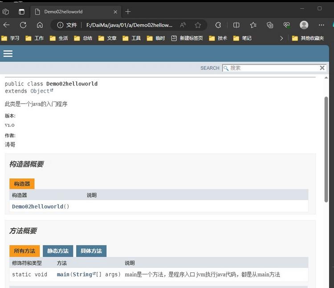Select the 所有方法 tab
The image size is (334, 288).
[x=24, y=251]
